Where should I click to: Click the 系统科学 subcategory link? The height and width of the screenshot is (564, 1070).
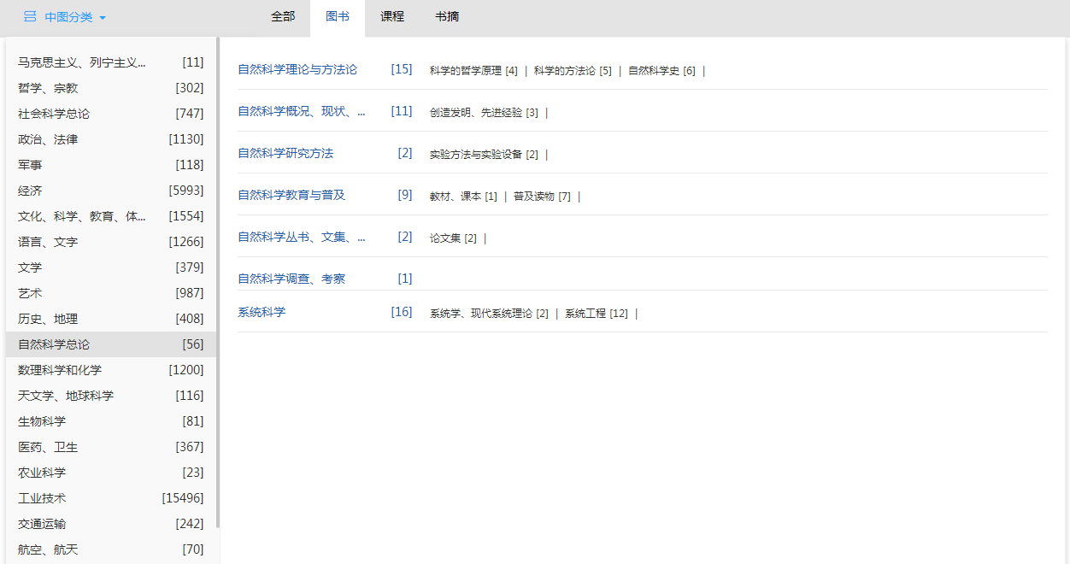(x=262, y=312)
